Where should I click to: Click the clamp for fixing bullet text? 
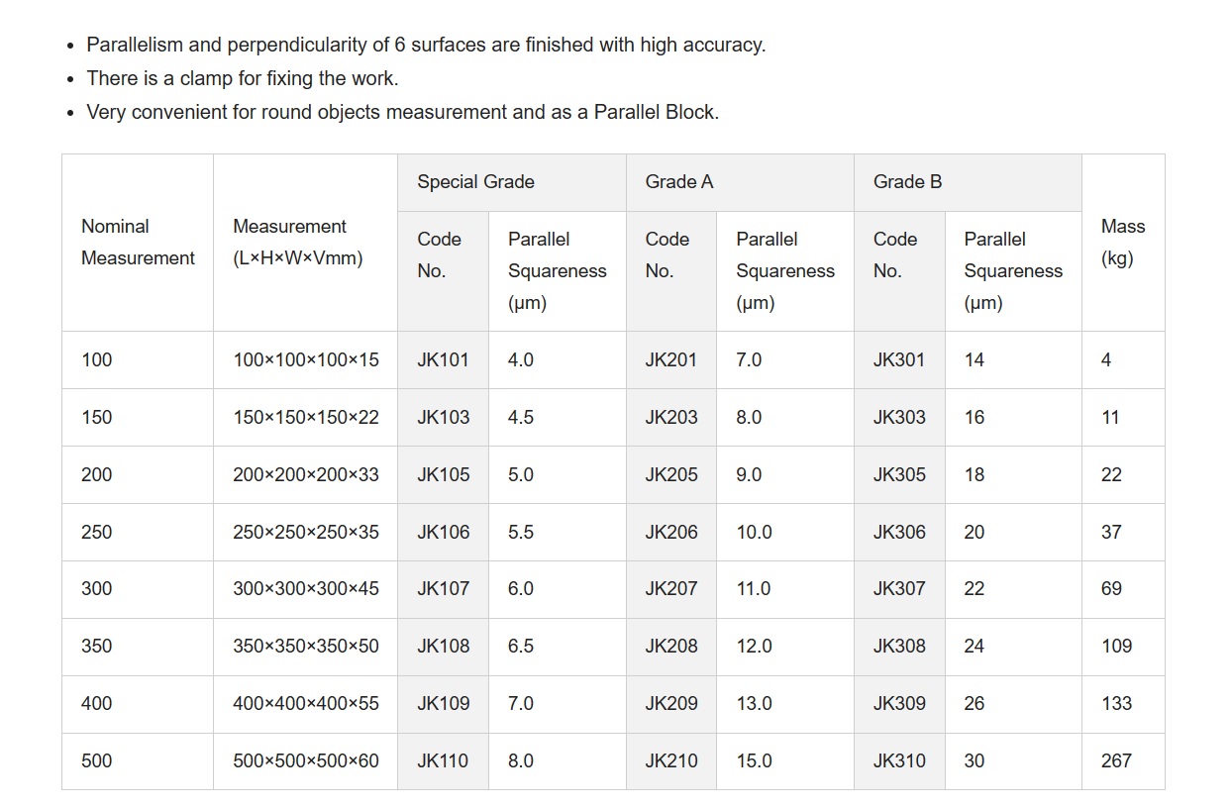click(243, 78)
